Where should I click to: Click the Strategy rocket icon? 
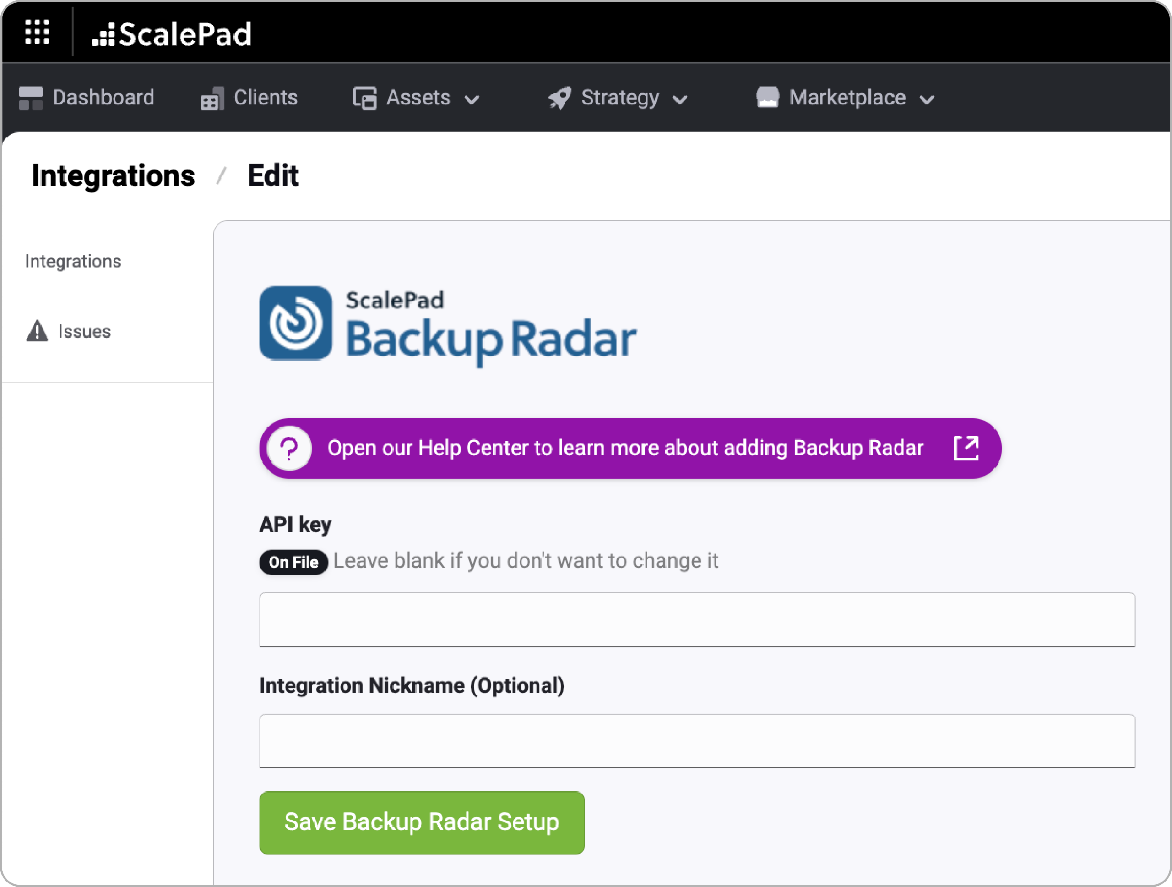point(559,99)
